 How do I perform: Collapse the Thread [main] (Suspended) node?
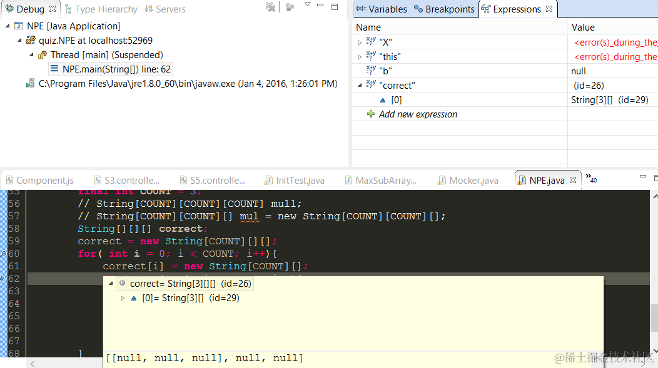[31, 55]
